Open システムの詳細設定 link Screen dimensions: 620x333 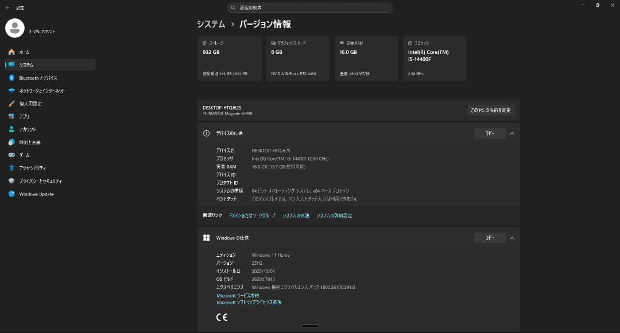[334, 216]
